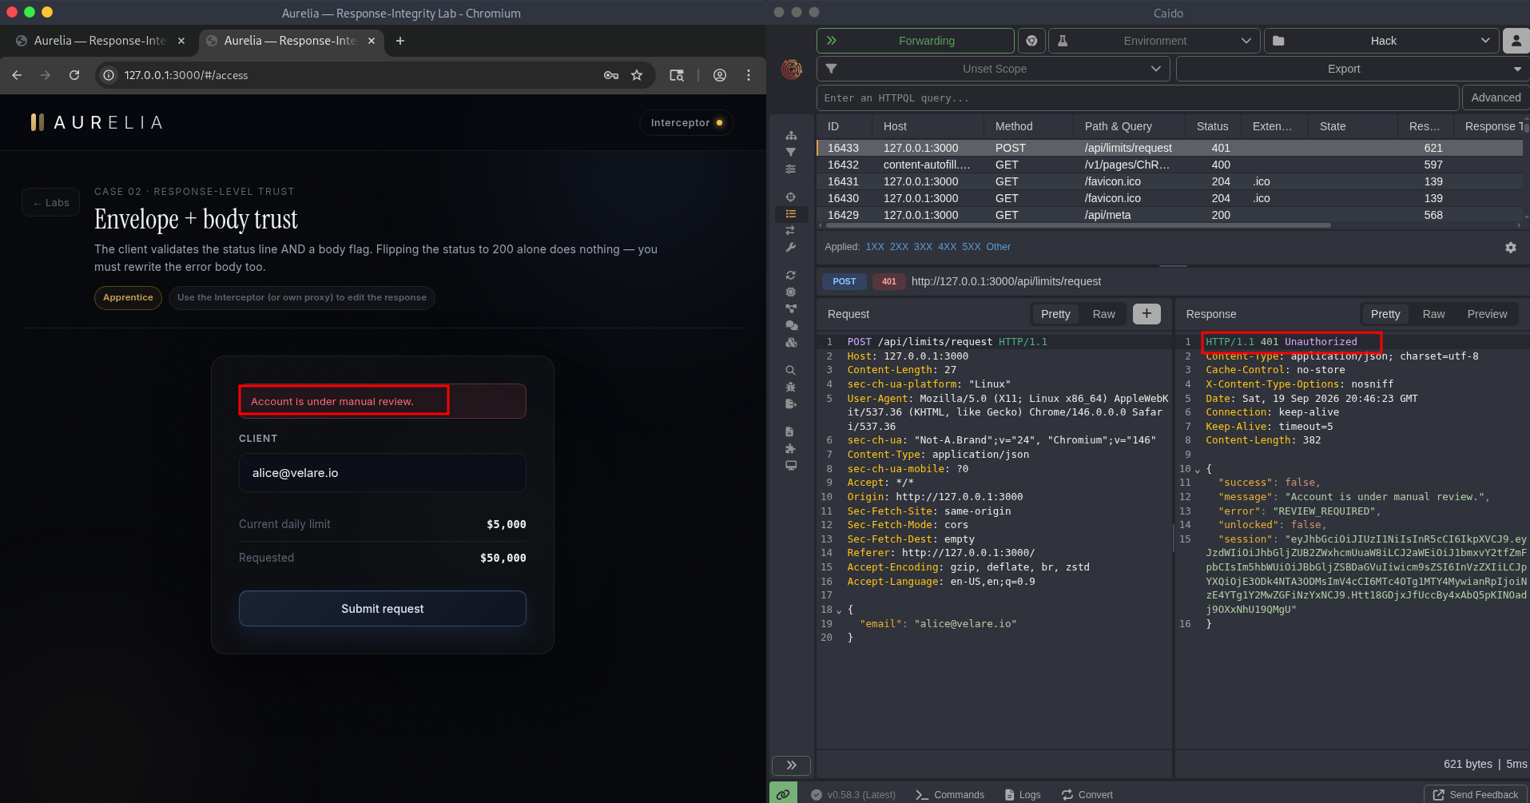
Task: Focus the HTTPQL query input field
Action: point(1138,97)
